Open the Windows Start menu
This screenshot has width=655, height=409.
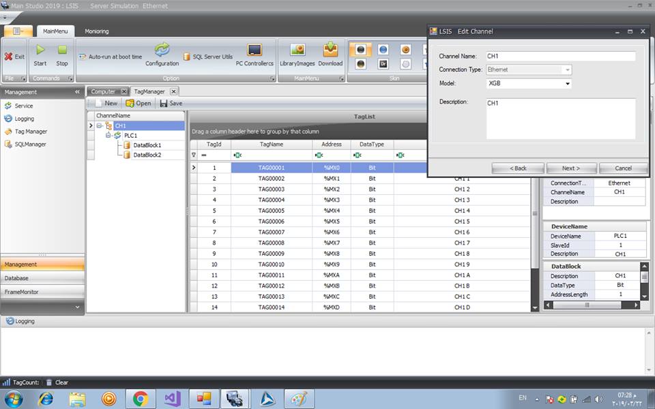point(14,399)
